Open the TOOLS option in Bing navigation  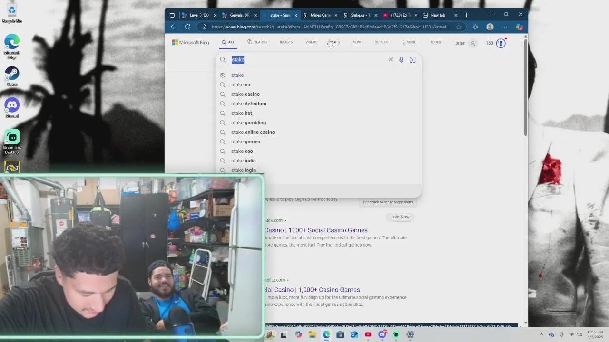pyautogui.click(x=435, y=42)
